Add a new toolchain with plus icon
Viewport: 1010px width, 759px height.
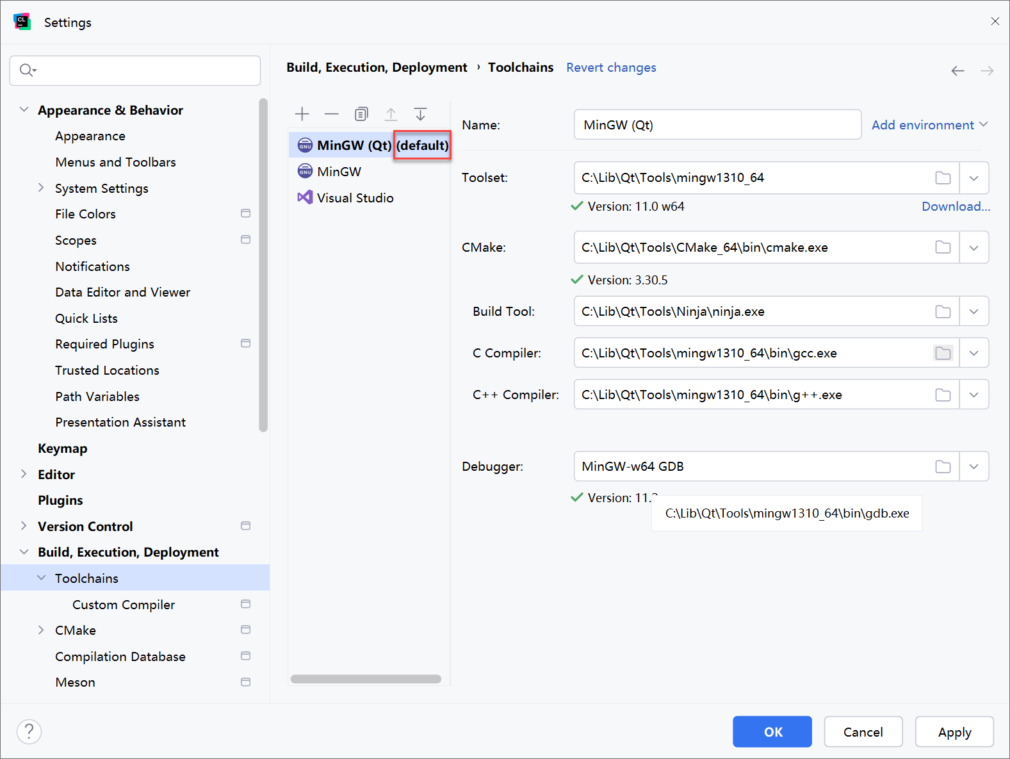(x=302, y=114)
